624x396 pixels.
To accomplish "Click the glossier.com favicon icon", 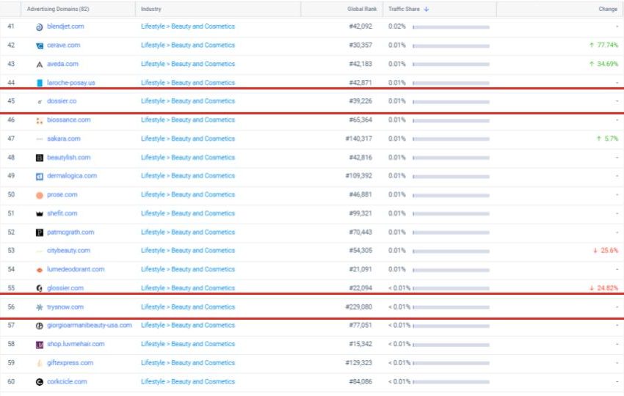I will 40,288.
